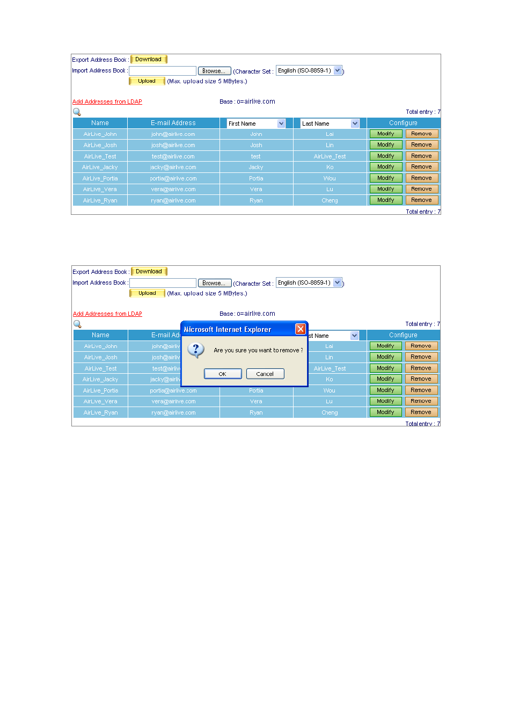Click Download button in lower screenshot
The width and height of the screenshot is (512, 725).
pos(149,271)
